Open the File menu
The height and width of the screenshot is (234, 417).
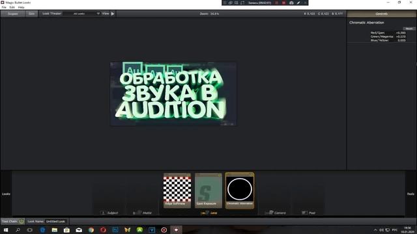pyautogui.click(x=4, y=7)
